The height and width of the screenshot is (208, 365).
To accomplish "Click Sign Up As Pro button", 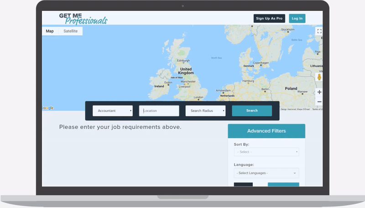I will pyautogui.click(x=269, y=18).
